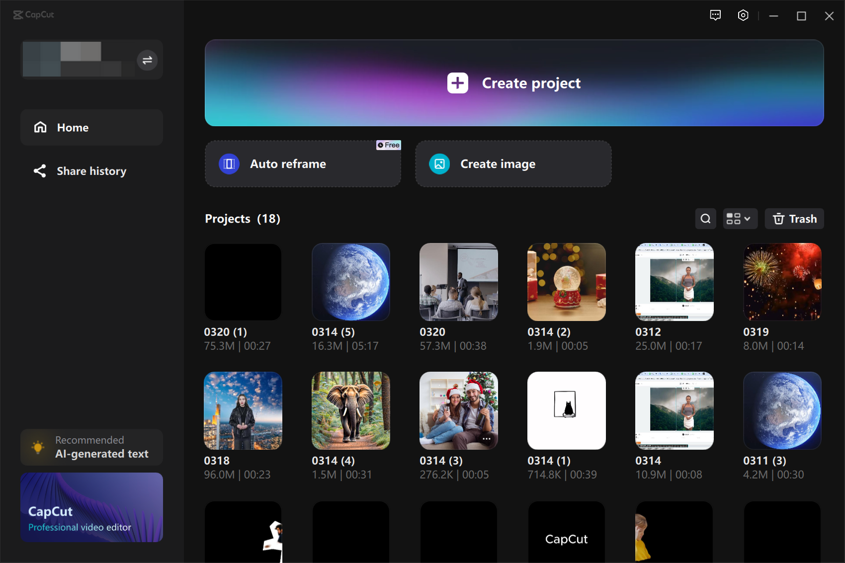The image size is (845, 563).
Task: Open the 0318 cityscape project
Action: (x=243, y=410)
